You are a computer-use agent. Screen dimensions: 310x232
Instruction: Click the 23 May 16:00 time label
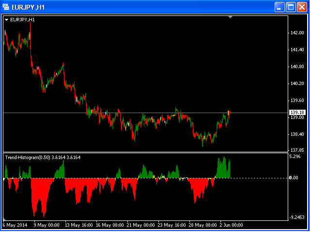(172, 225)
